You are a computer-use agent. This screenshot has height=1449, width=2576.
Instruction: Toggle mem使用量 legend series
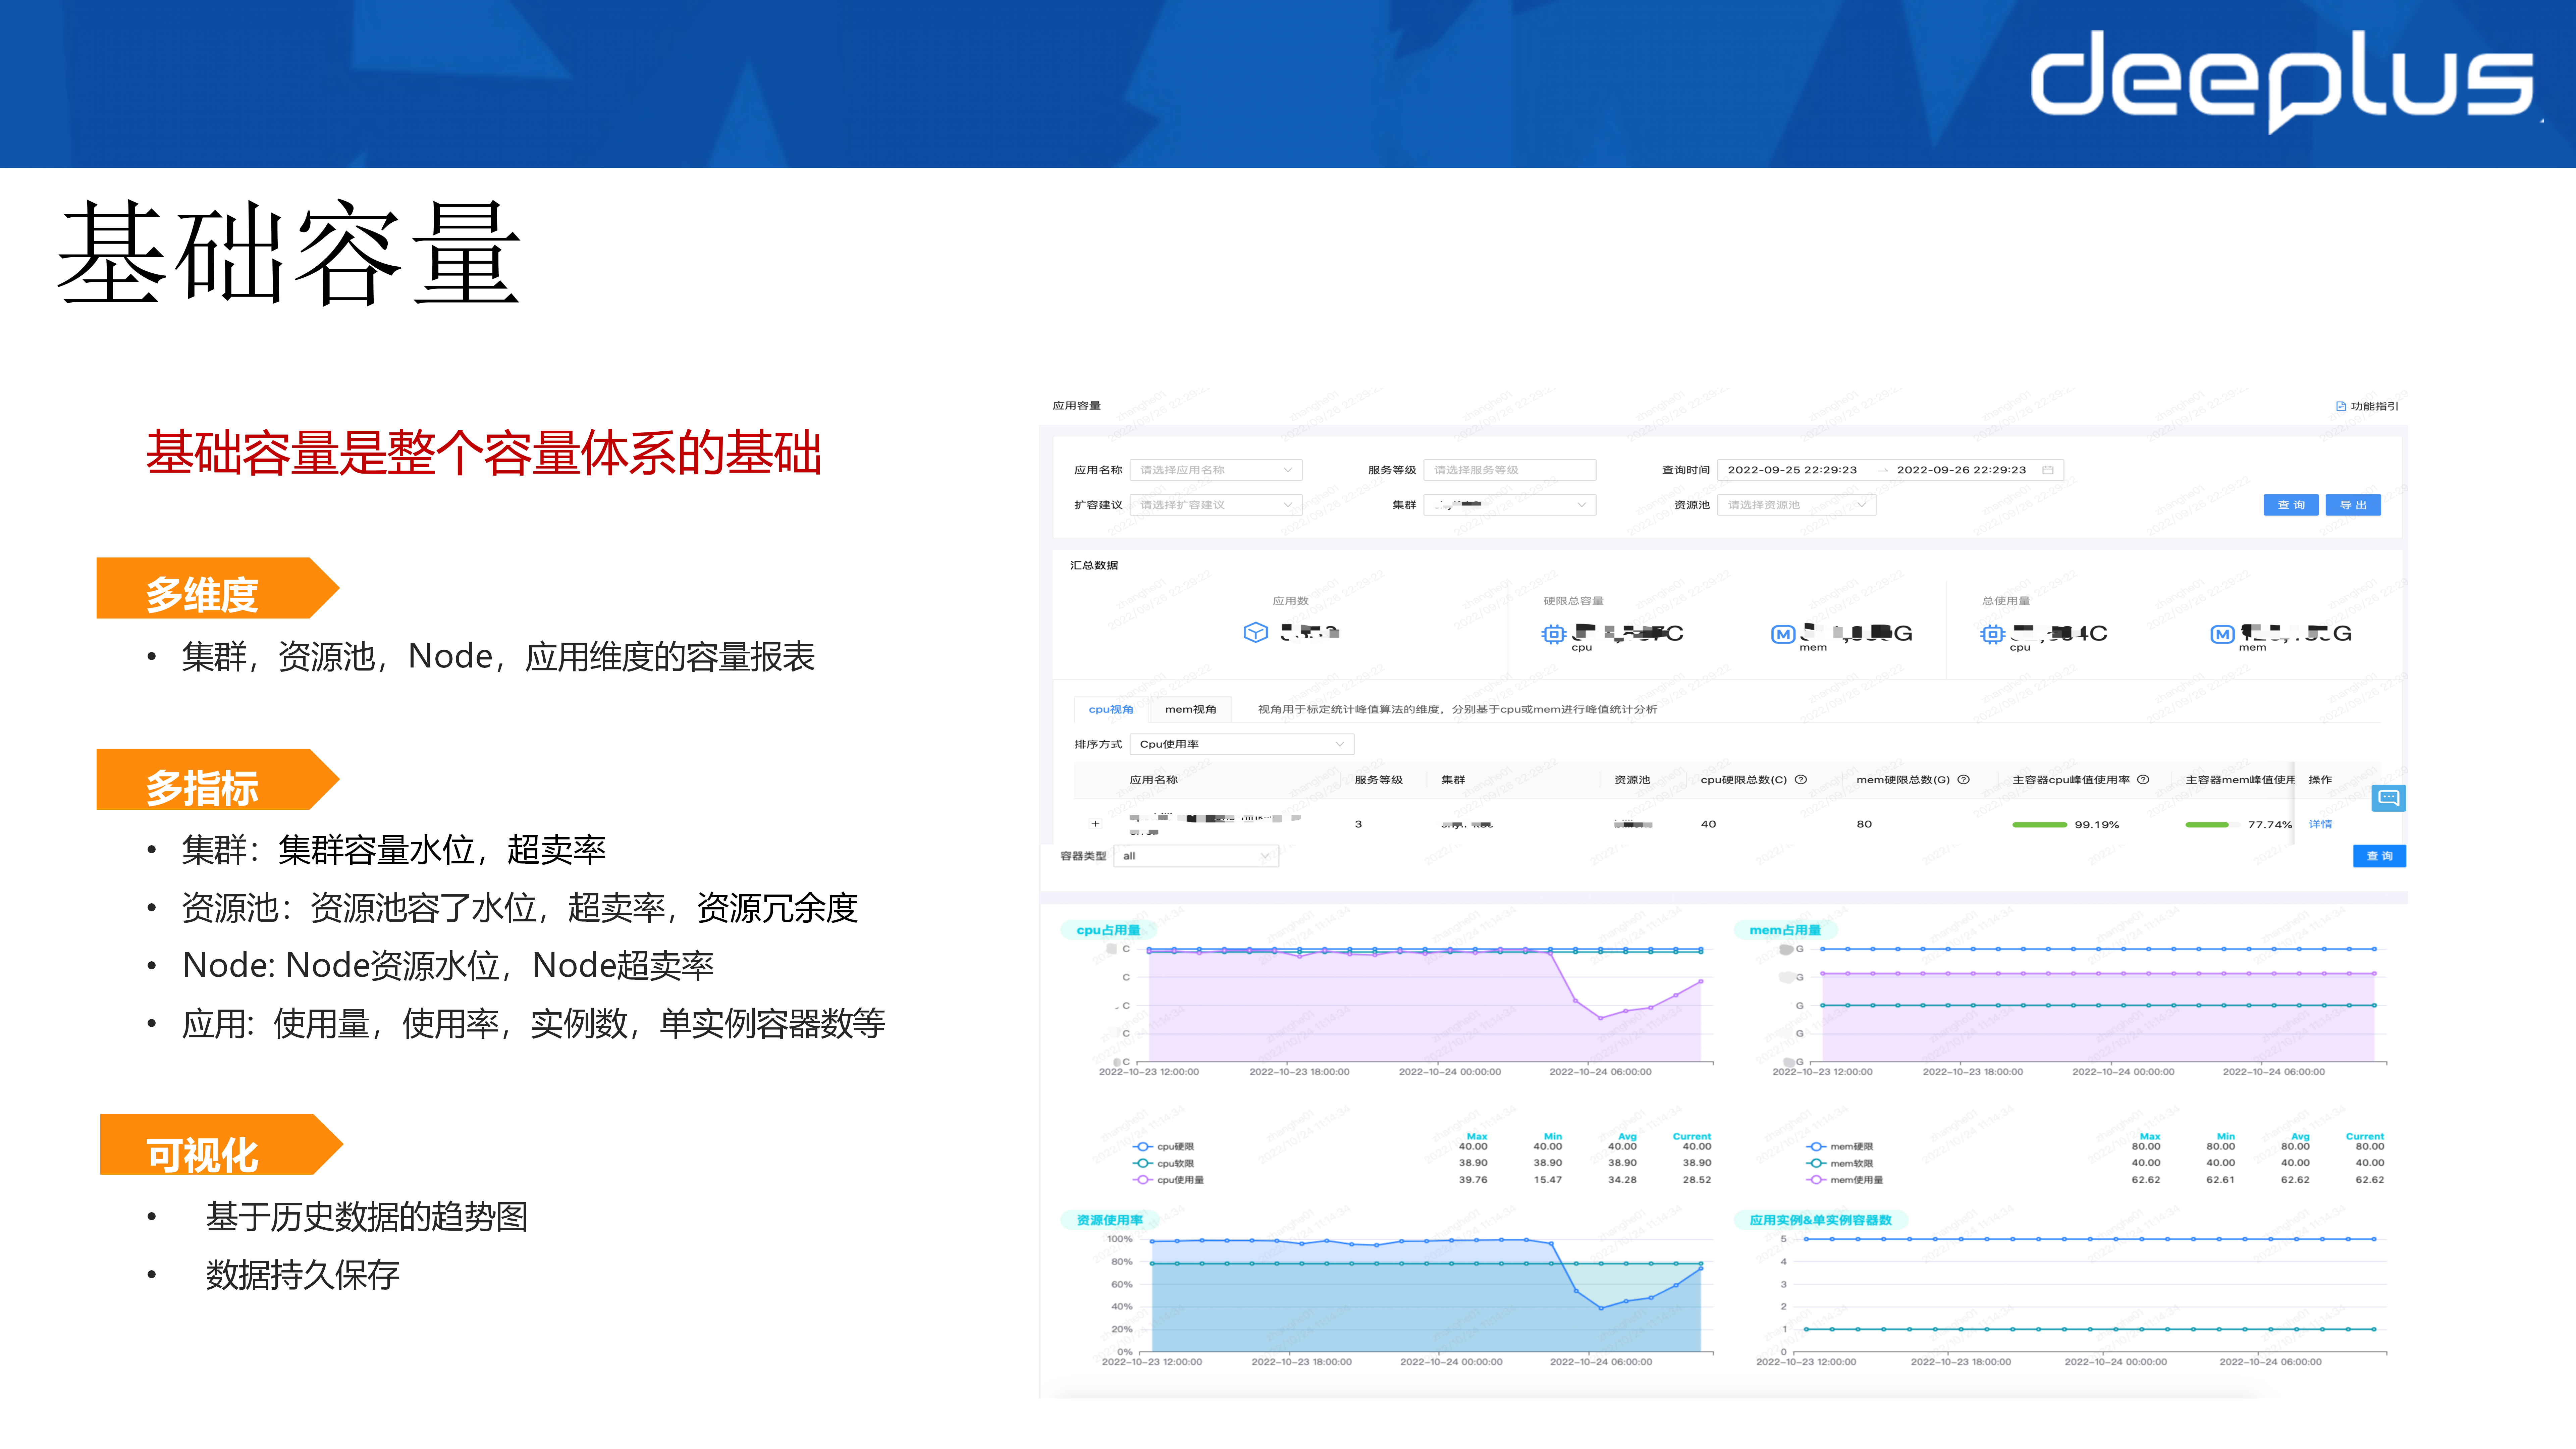[1845, 1180]
